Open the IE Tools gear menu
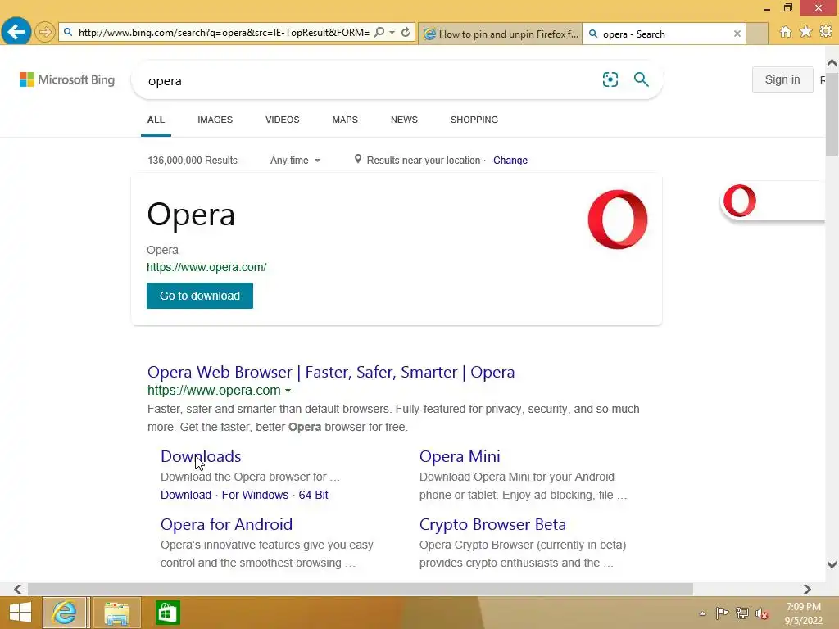The height and width of the screenshot is (629, 839). click(x=826, y=32)
